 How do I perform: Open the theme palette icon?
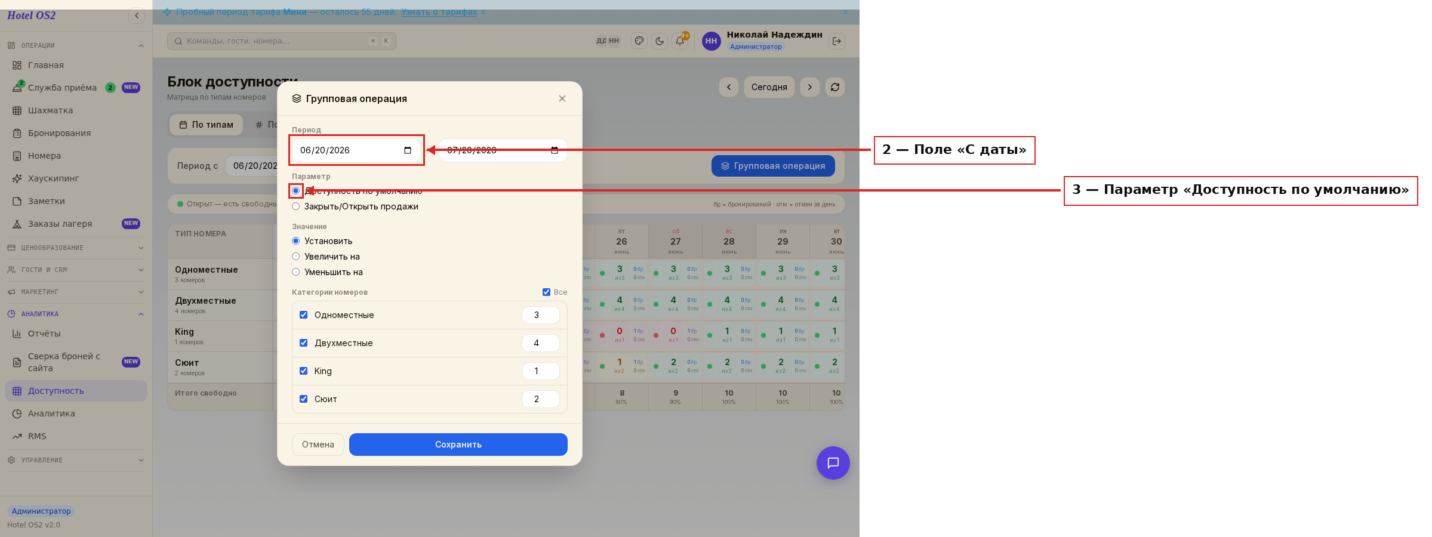[639, 41]
